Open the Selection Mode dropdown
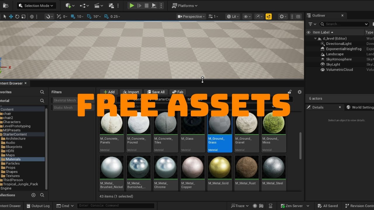Image resolution: width=374 pixels, height=210 pixels. [36, 6]
